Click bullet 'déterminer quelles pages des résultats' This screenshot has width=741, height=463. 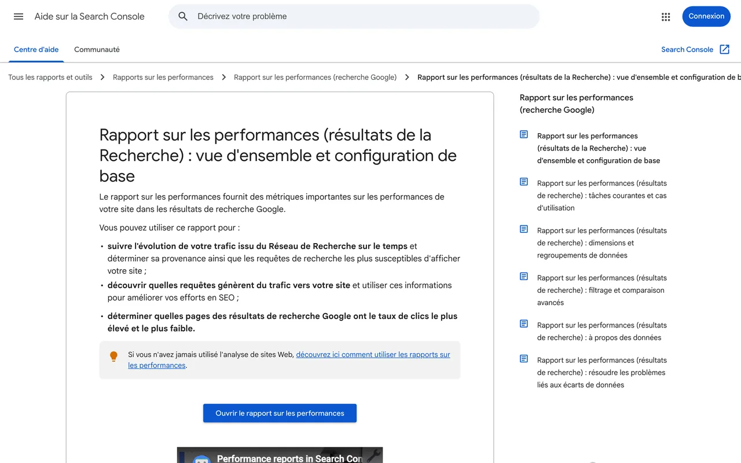tap(283, 322)
